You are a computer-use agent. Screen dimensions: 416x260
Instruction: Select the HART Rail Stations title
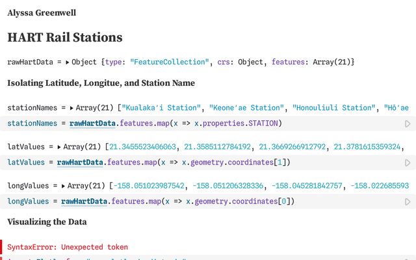(x=65, y=37)
